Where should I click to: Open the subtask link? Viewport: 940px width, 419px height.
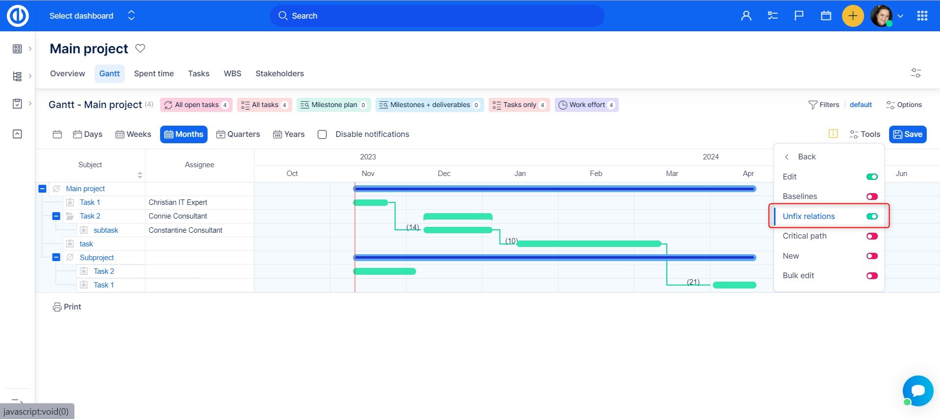(x=106, y=230)
